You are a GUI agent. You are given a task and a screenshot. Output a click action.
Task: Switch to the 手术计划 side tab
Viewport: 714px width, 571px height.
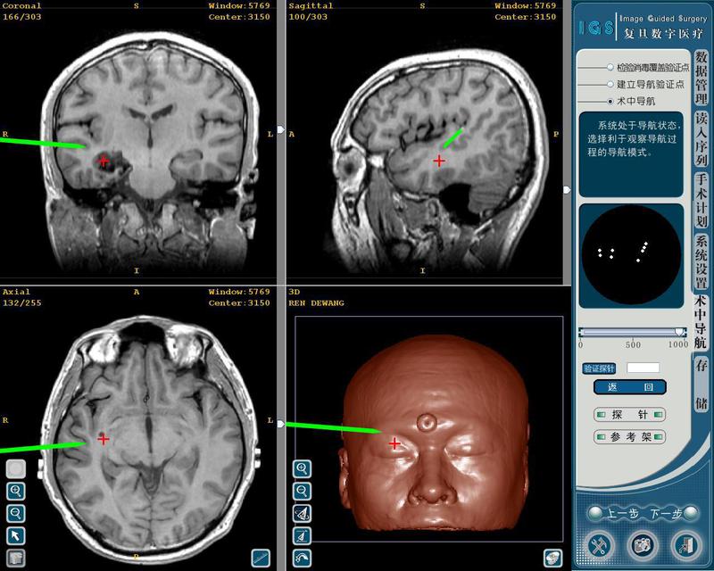point(702,200)
